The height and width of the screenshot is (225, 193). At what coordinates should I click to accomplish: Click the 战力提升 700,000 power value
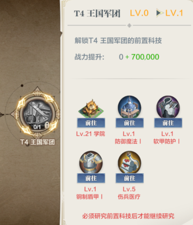coord(145,57)
